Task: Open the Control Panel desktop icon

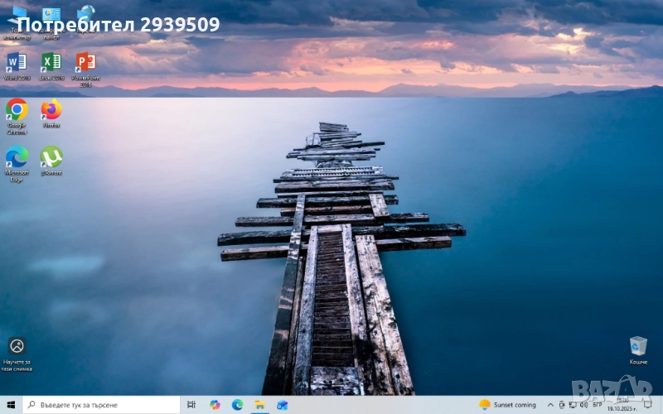Action: point(51,15)
